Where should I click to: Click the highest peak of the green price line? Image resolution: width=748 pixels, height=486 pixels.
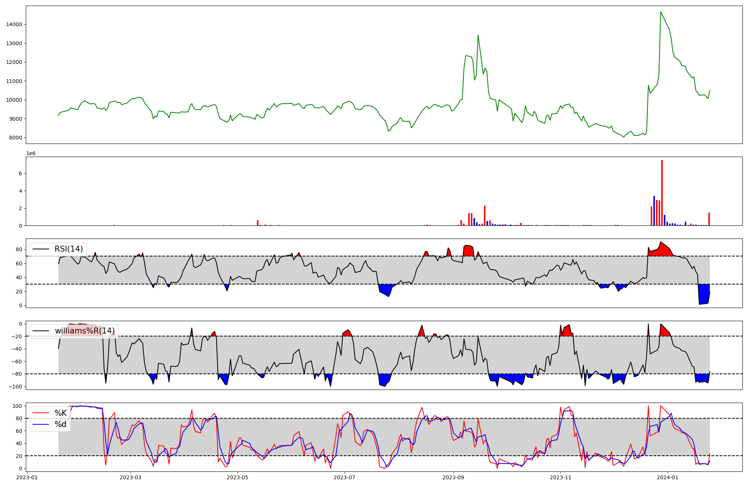click(660, 12)
